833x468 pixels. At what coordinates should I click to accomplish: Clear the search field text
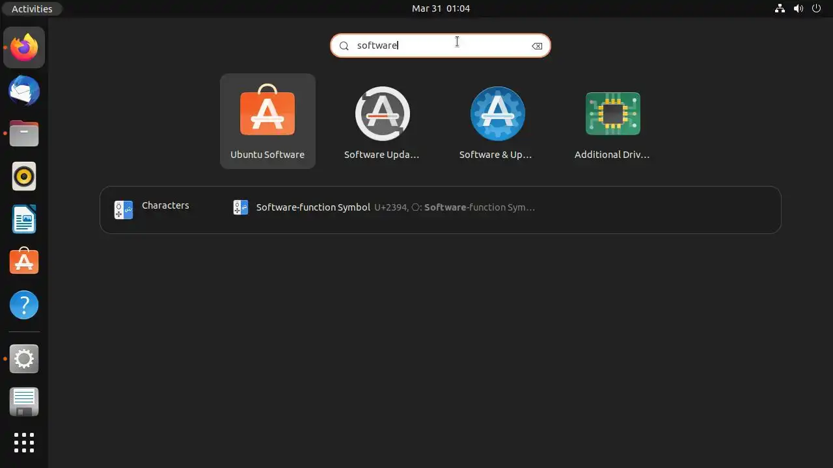click(537, 45)
